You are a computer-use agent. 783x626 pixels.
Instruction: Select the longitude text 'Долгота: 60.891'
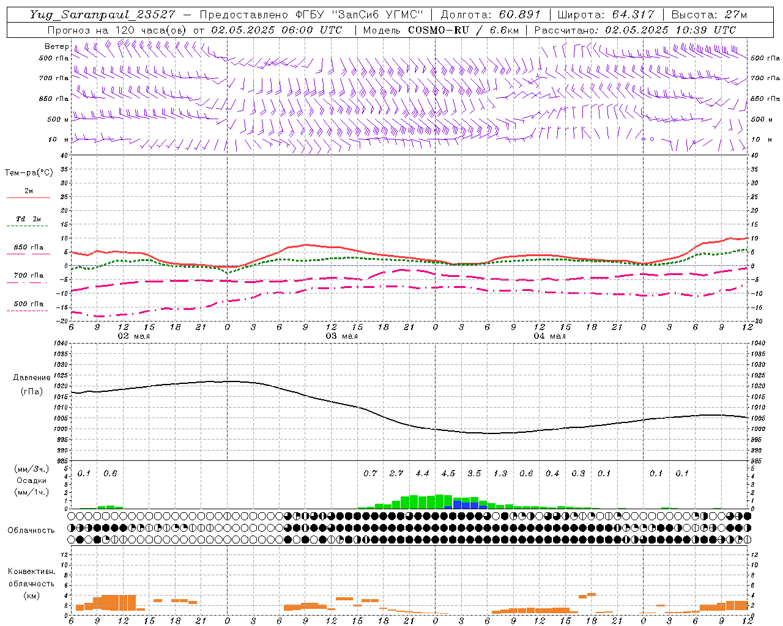pyautogui.click(x=491, y=15)
